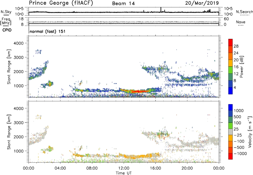Click the blue 1000 velocity swatch
The image size is (253, 175).
[231, 107]
